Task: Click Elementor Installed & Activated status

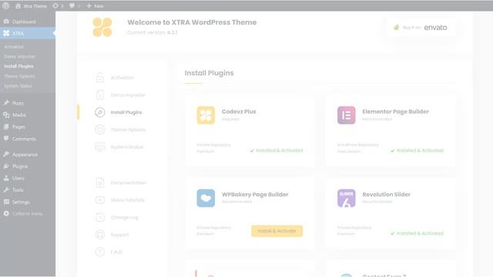Action: [417, 151]
